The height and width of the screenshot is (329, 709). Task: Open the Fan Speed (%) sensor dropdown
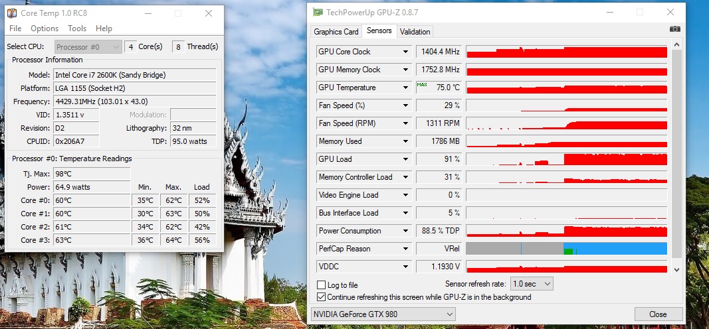[x=405, y=105]
